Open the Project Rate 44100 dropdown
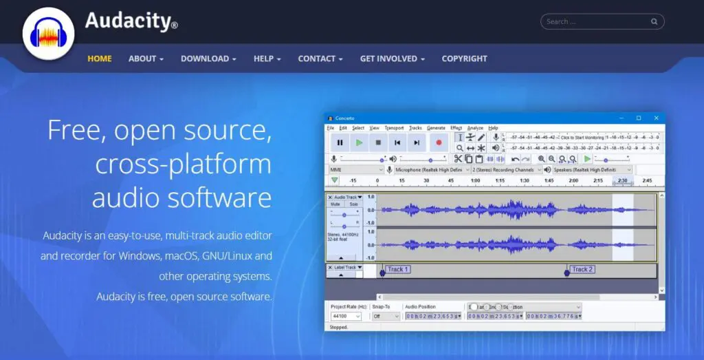Screen dimensions: 704x360 coord(346,317)
